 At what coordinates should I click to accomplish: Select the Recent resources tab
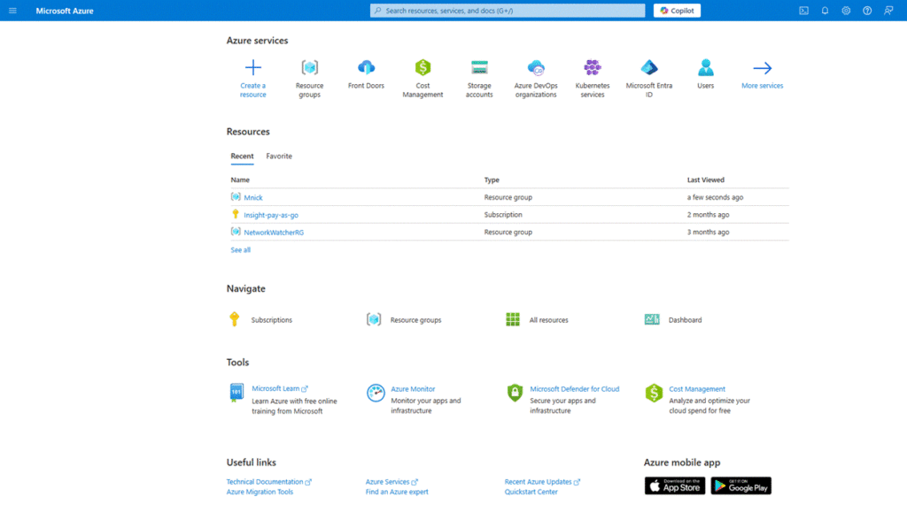pyautogui.click(x=242, y=157)
